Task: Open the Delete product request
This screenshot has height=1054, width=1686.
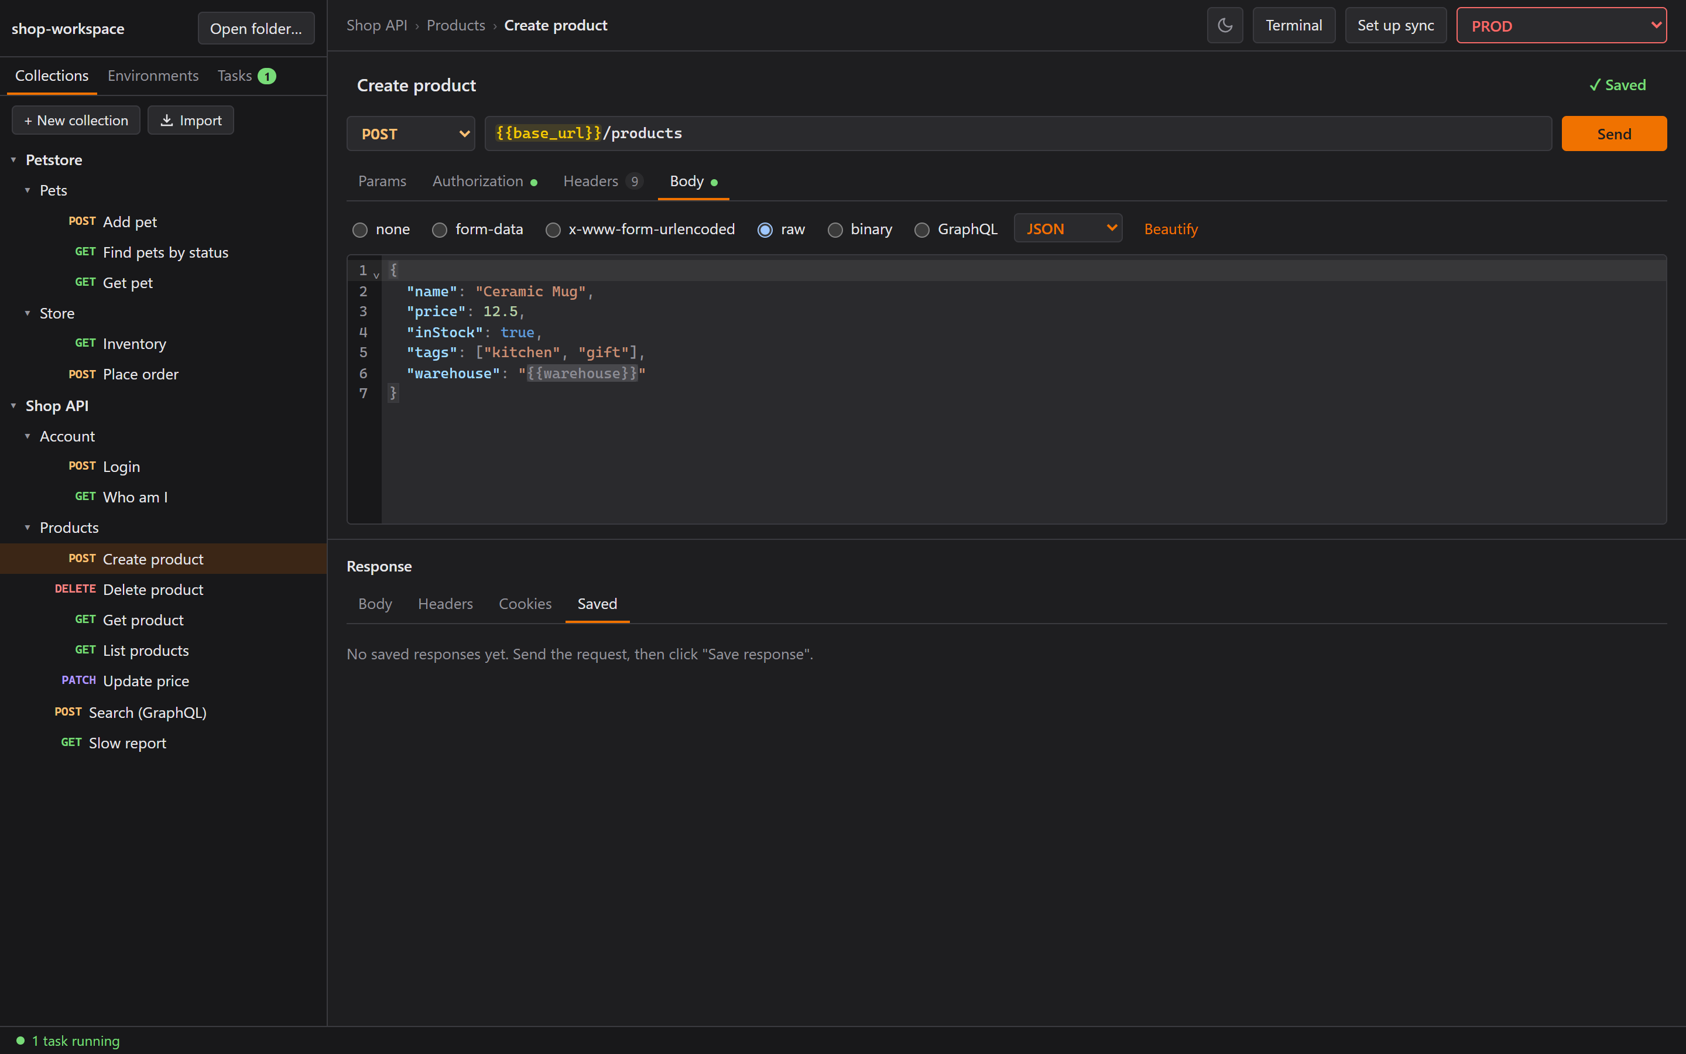Action: 163,589
